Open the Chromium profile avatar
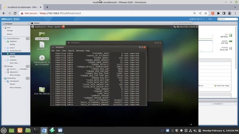The height and width of the screenshot is (134, 239). tap(230, 13)
